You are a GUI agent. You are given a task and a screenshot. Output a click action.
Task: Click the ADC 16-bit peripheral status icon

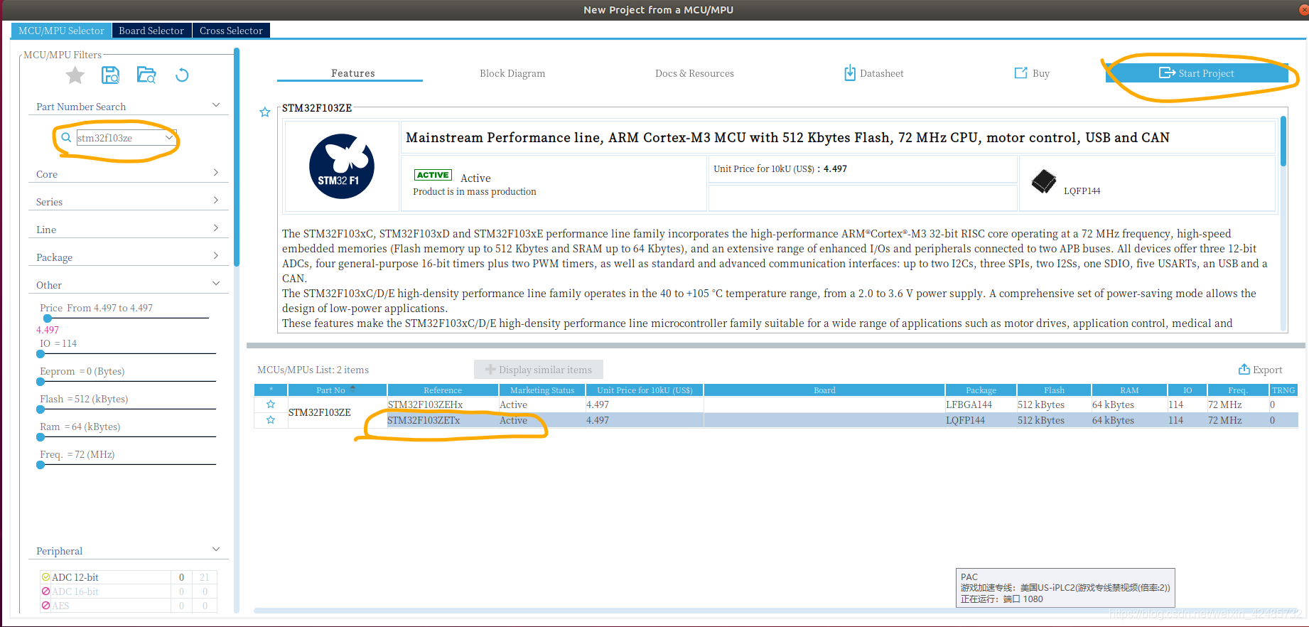45,591
